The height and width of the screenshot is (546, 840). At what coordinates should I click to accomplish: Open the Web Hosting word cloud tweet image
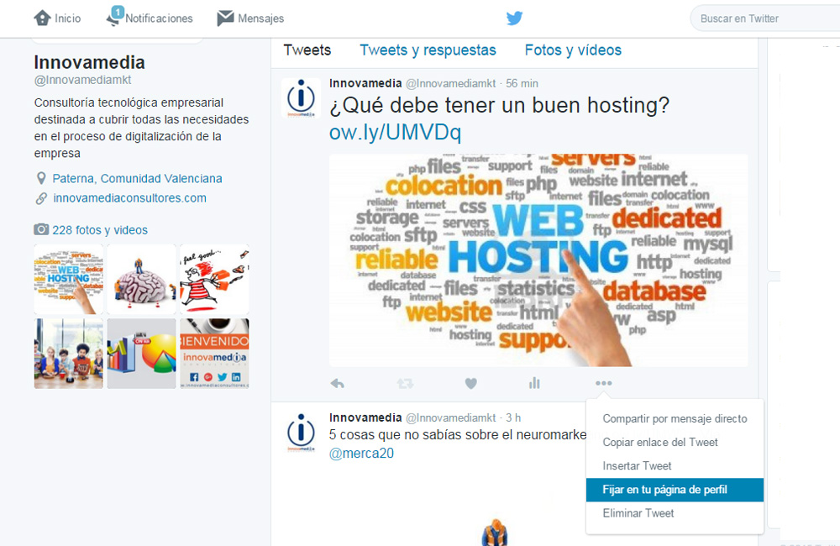pyautogui.click(x=538, y=260)
